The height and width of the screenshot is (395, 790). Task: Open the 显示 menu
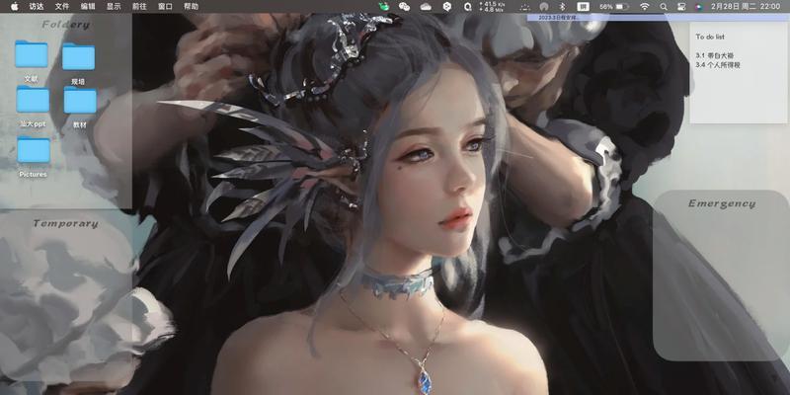pos(114,7)
